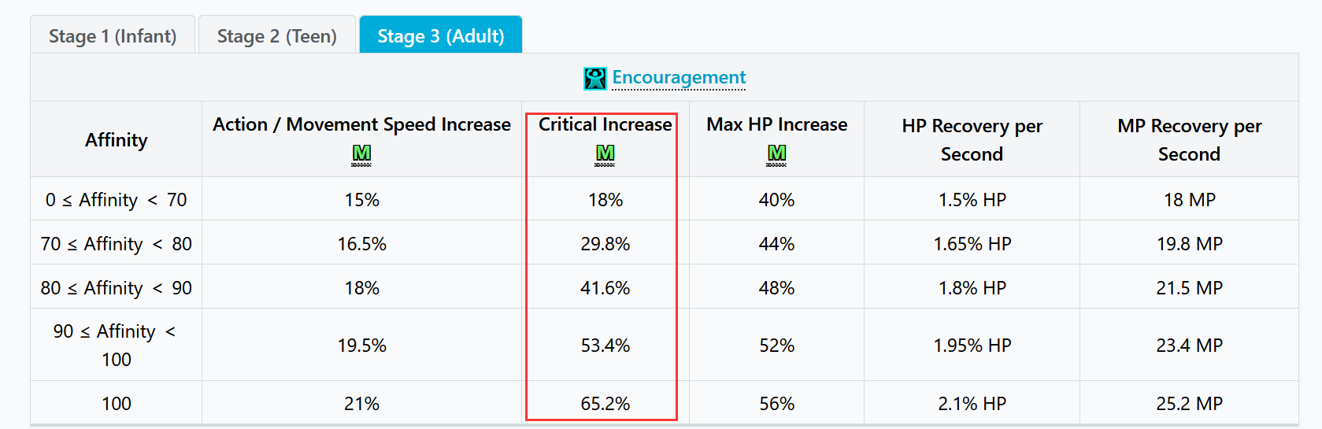Select the 41.6% critical increase cell
This screenshot has height=429, width=1322.
pyautogui.click(x=605, y=288)
